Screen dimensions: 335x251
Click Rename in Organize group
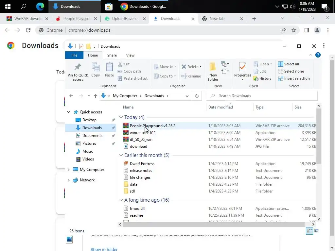click(x=191, y=76)
